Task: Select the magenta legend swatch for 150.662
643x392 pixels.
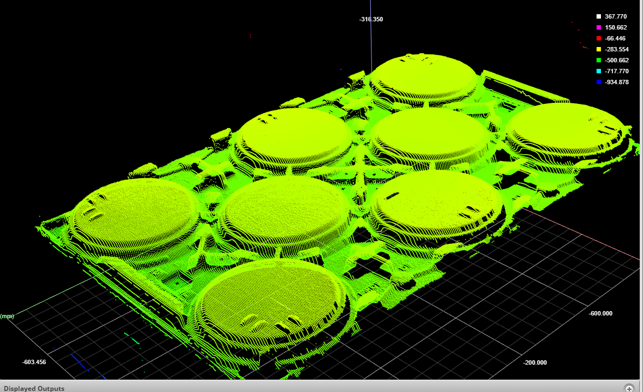Action: [599, 27]
